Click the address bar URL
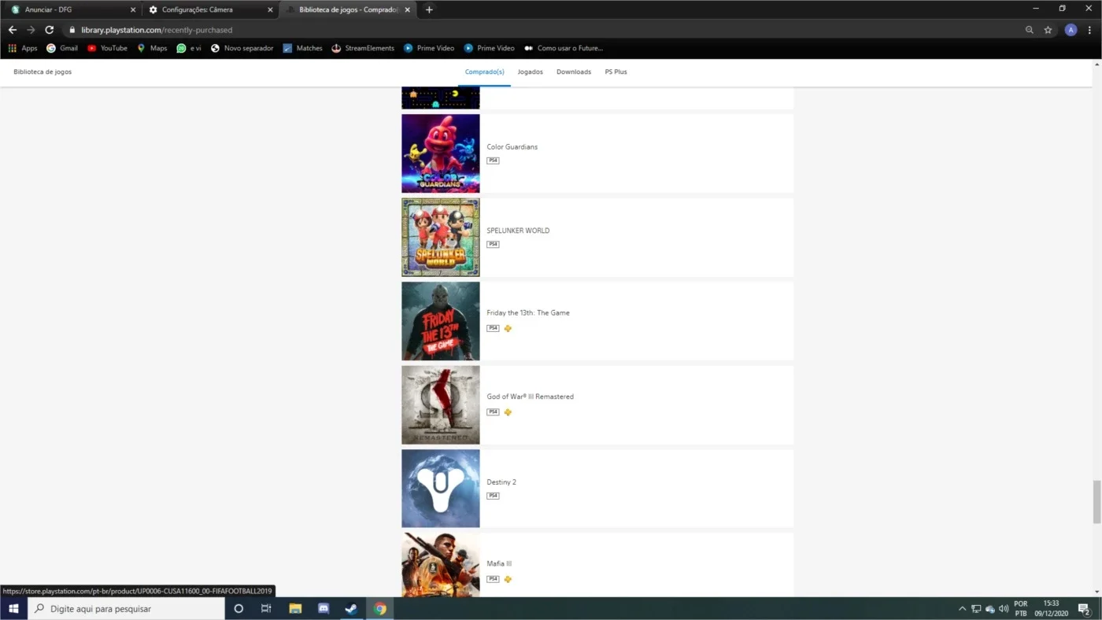Screen dimensions: 1102x620 [x=157, y=30]
